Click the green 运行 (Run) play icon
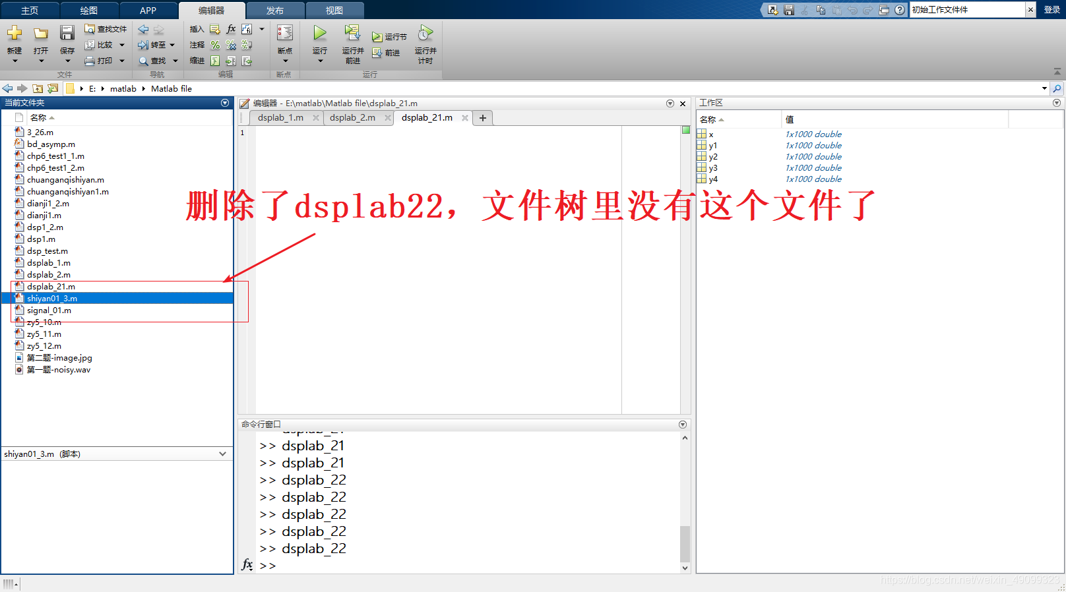The width and height of the screenshot is (1066, 592). [320, 33]
